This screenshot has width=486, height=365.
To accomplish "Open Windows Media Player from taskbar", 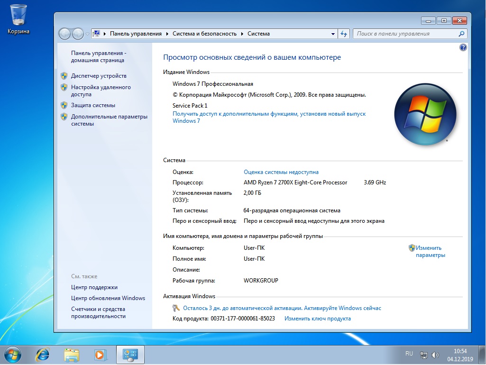I will [100, 355].
